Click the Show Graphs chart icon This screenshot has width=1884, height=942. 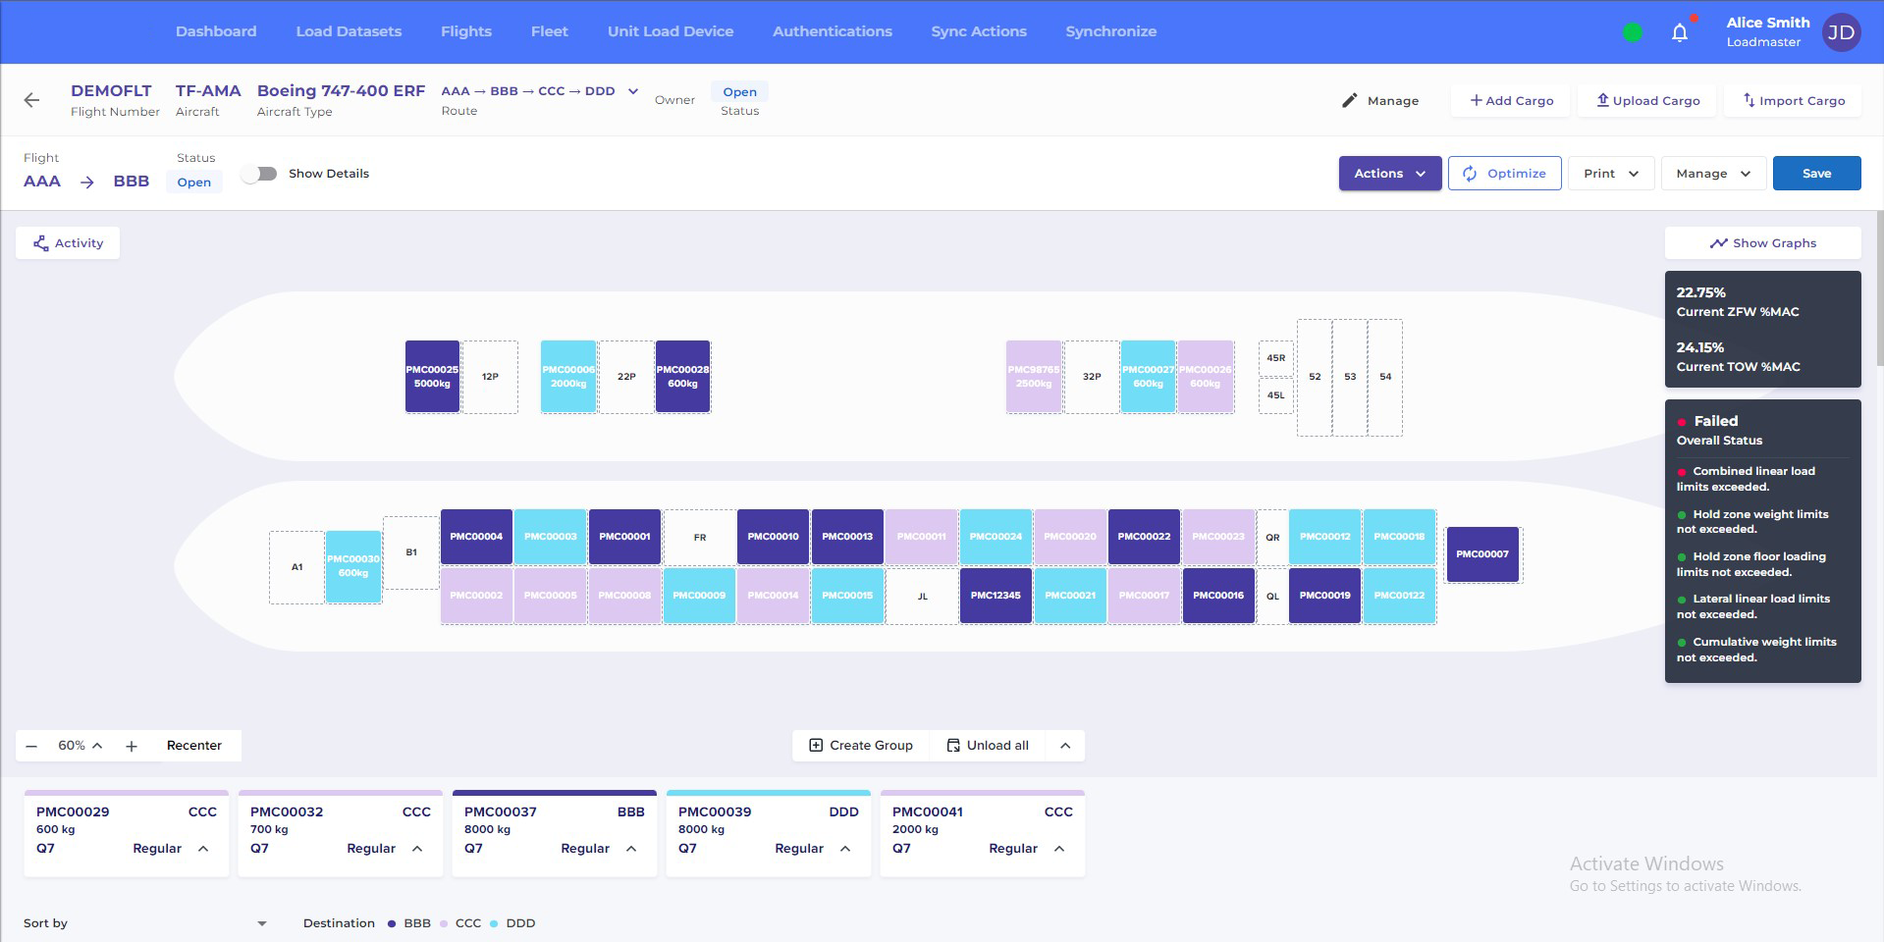click(1718, 243)
